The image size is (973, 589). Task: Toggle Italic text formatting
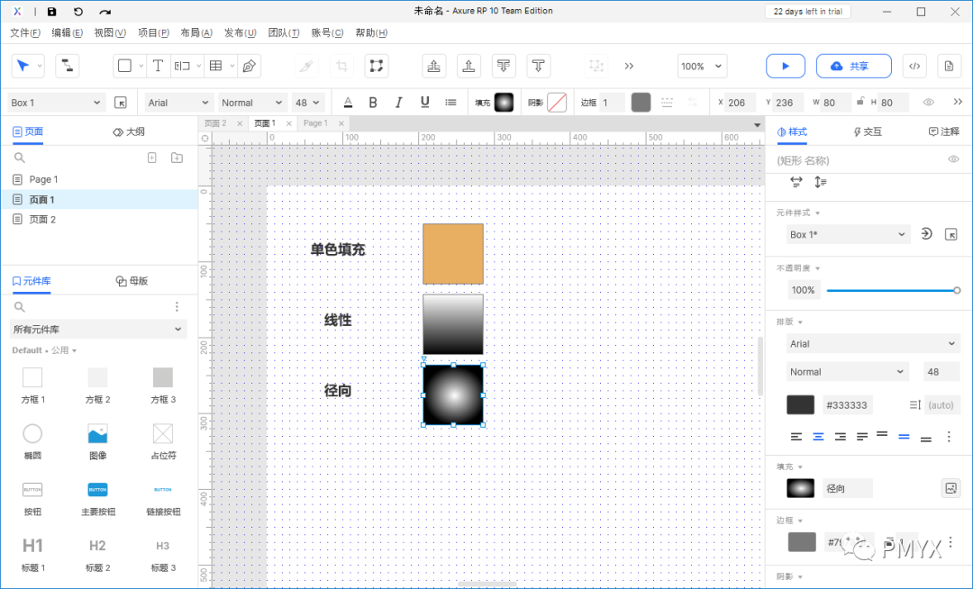(398, 103)
